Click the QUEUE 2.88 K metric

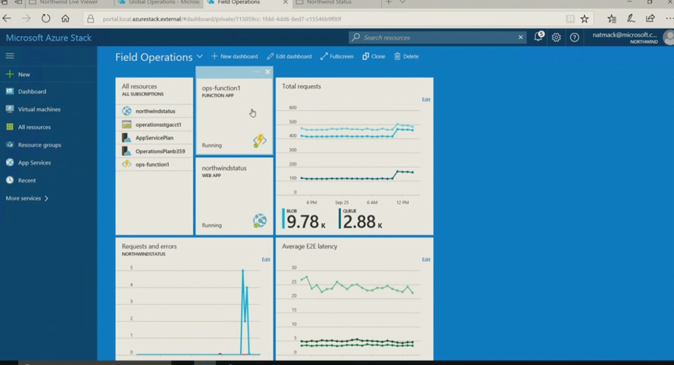coord(361,219)
